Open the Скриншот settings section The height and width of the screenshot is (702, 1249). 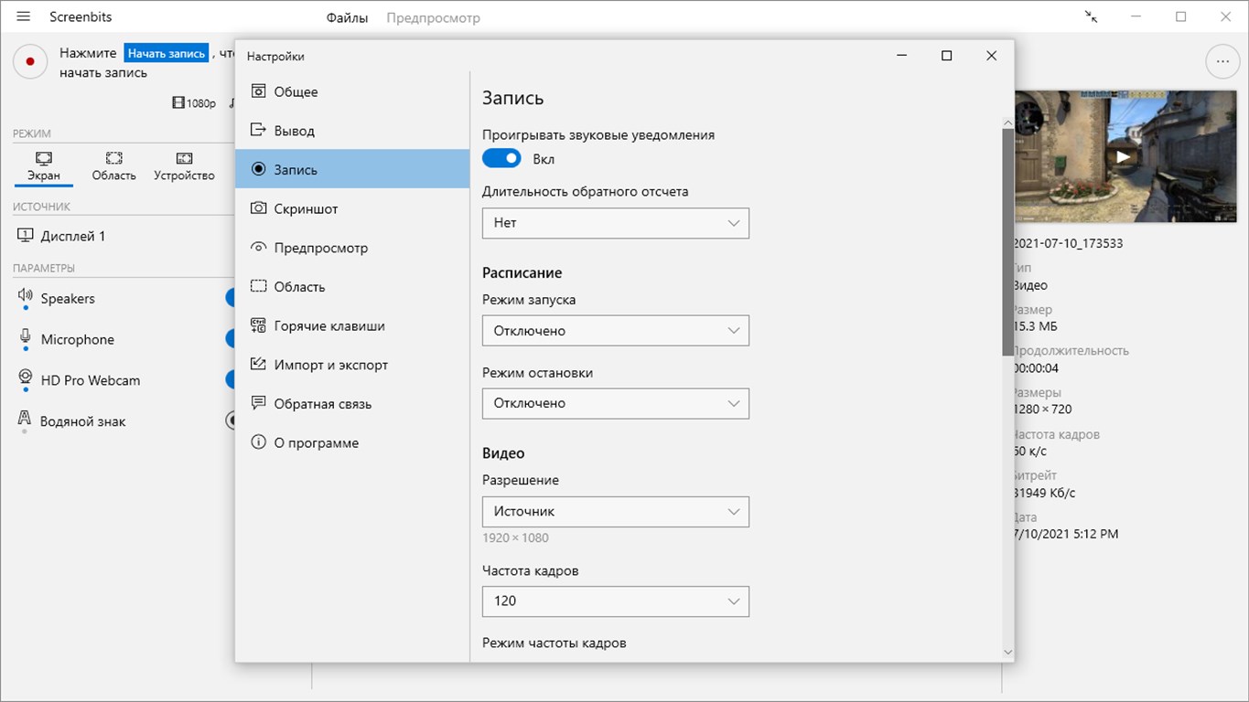pos(306,208)
